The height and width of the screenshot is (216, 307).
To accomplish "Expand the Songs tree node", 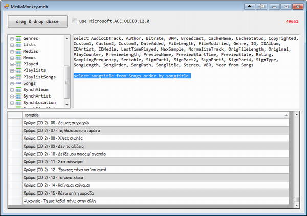I will [12, 83].
